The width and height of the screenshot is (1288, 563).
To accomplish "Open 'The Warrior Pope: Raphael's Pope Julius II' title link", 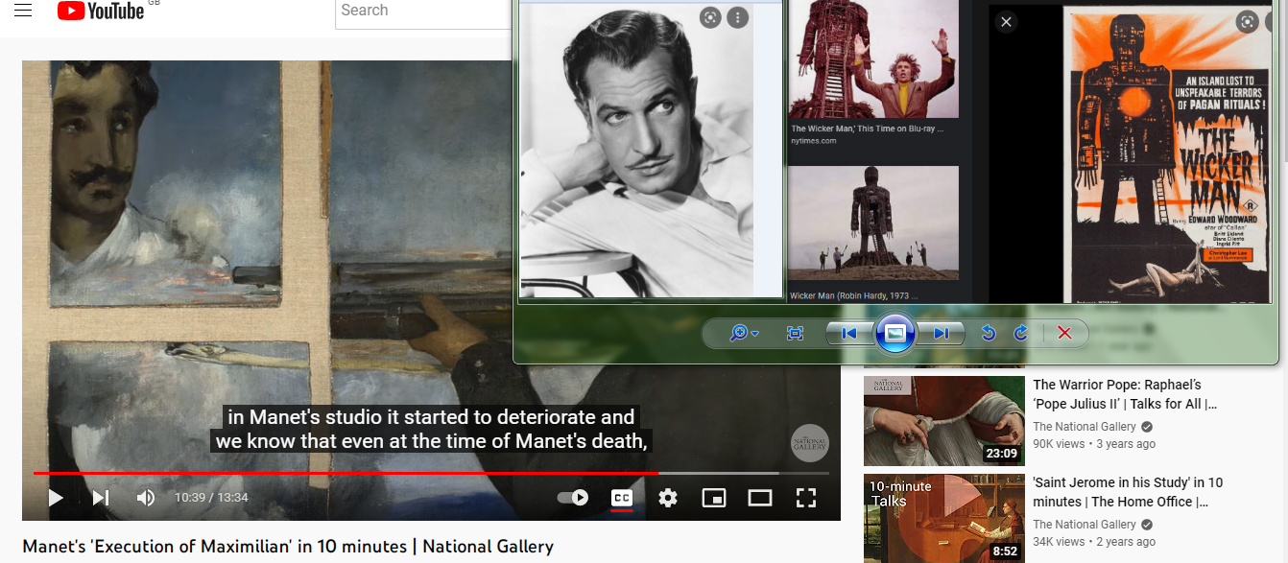I will [1125, 394].
